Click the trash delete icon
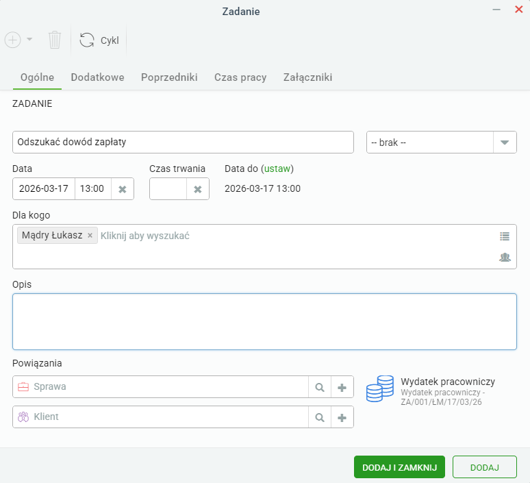This screenshot has width=530, height=483. 54,40
